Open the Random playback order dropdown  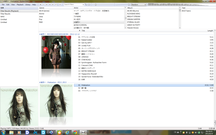[x=138, y=4]
